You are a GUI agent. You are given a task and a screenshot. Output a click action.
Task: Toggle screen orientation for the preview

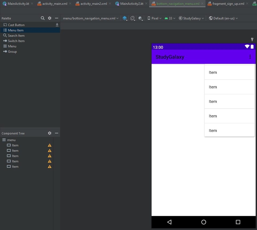[x=132, y=18]
